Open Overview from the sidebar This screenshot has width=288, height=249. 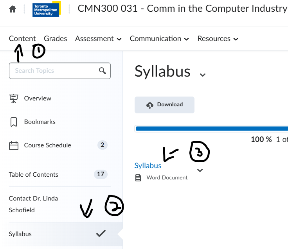[38, 99]
